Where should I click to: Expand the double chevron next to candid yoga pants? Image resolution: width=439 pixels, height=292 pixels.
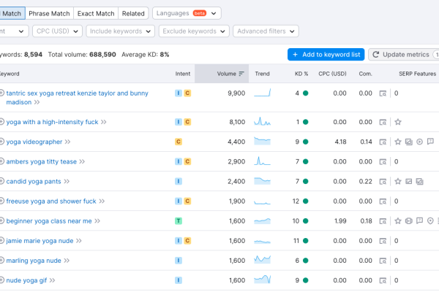(67, 182)
